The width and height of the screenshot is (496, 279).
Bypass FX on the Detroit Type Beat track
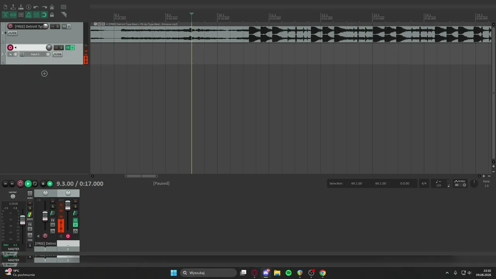69,26
